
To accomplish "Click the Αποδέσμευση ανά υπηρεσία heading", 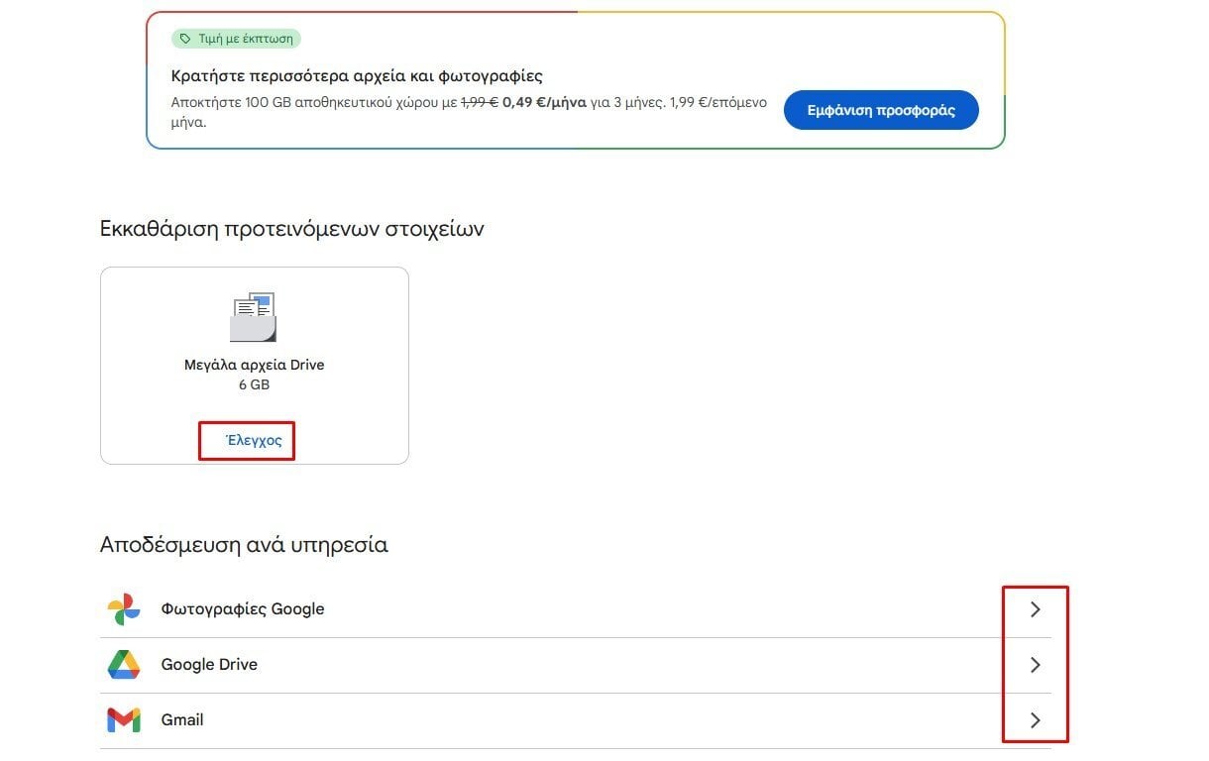I will tap(244, 545).
